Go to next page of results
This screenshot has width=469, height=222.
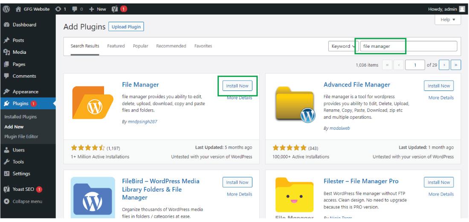coord(444,65)
